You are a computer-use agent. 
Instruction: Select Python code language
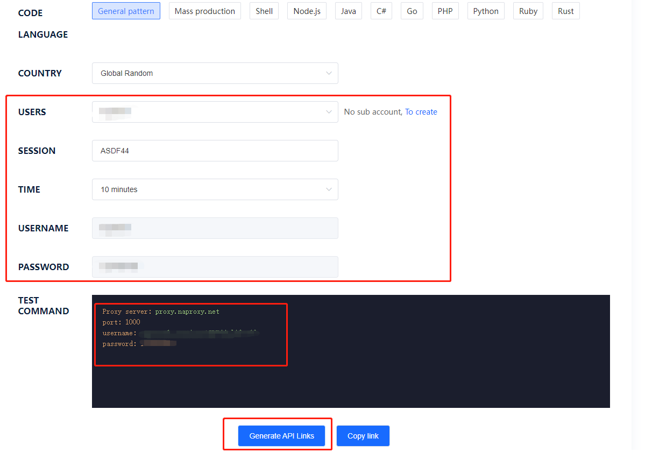486,11
